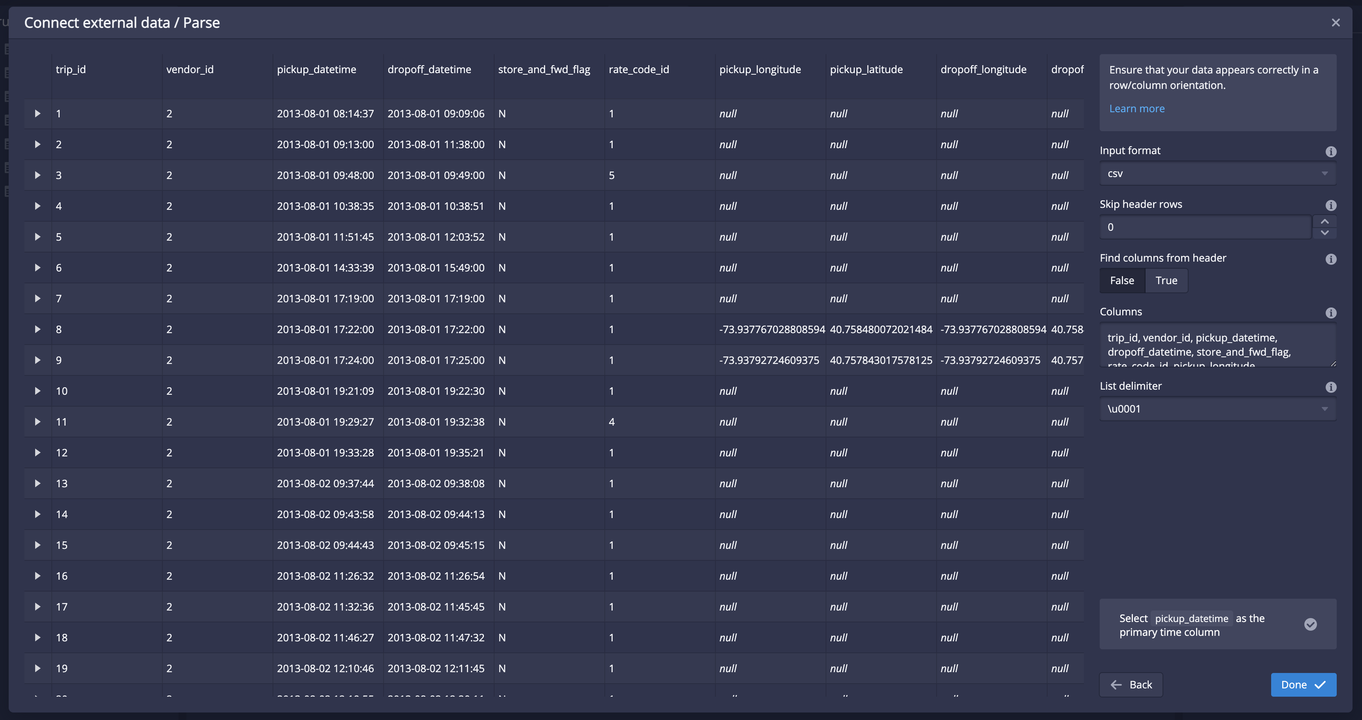Click checkmark to accept pickup_datetime time column
Viewport: 1362px width, 720px height.
1310,624
